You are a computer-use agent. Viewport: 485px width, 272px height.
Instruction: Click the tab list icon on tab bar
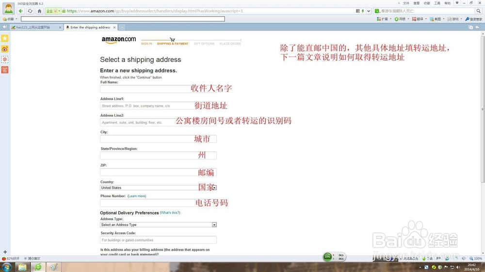click(470, 27)
